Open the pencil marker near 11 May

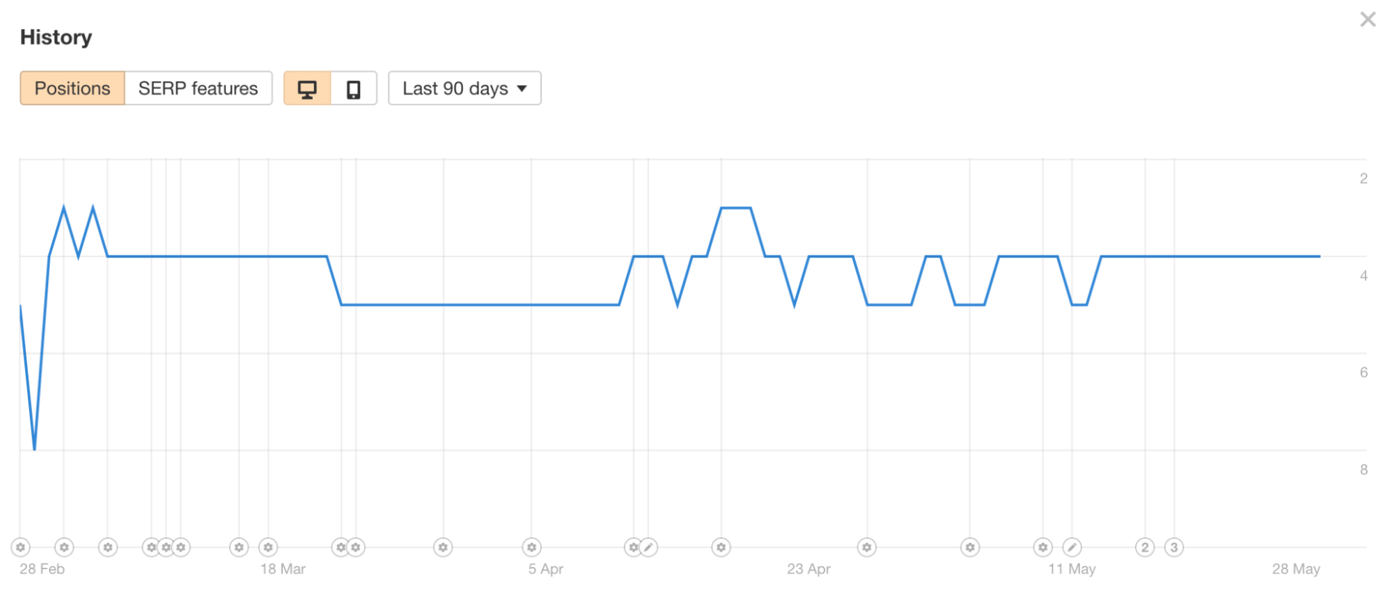pyautogui.click(x=1072, y=548)
